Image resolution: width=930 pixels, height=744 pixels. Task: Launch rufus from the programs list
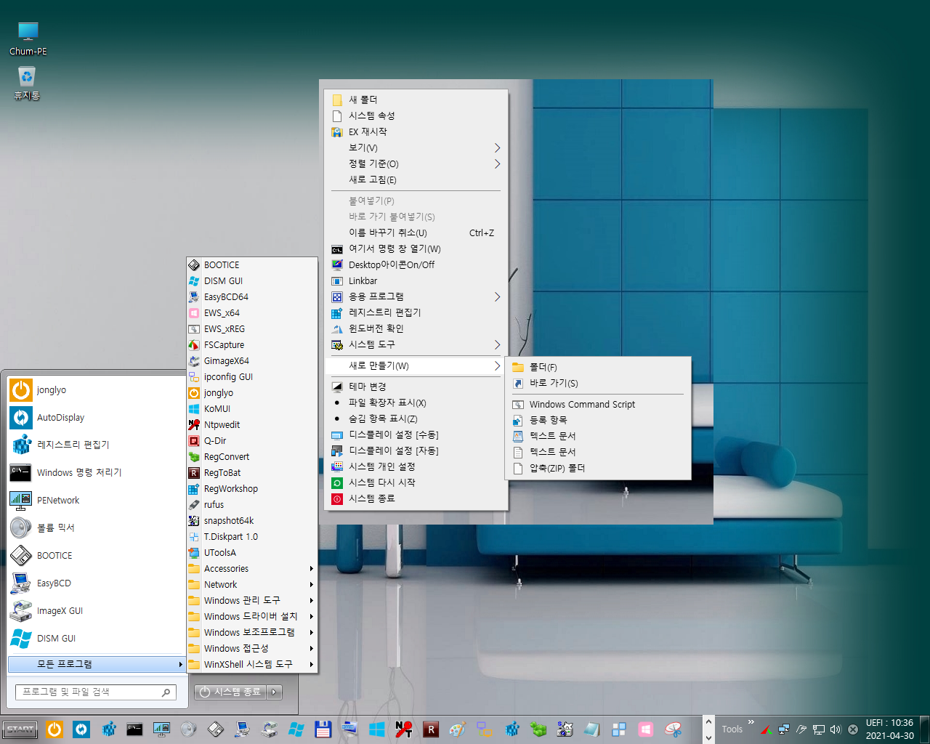[x=252, y=505]
